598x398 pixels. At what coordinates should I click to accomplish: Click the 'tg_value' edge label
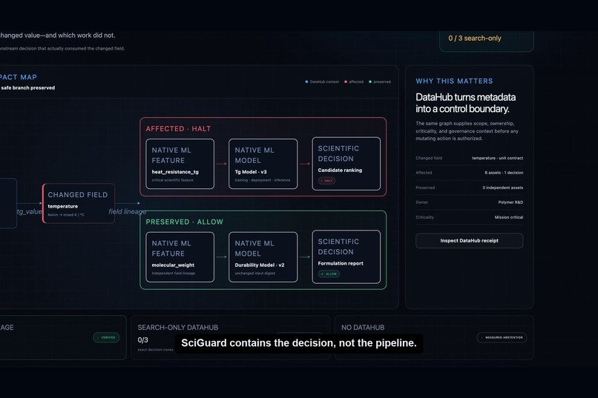30,211
